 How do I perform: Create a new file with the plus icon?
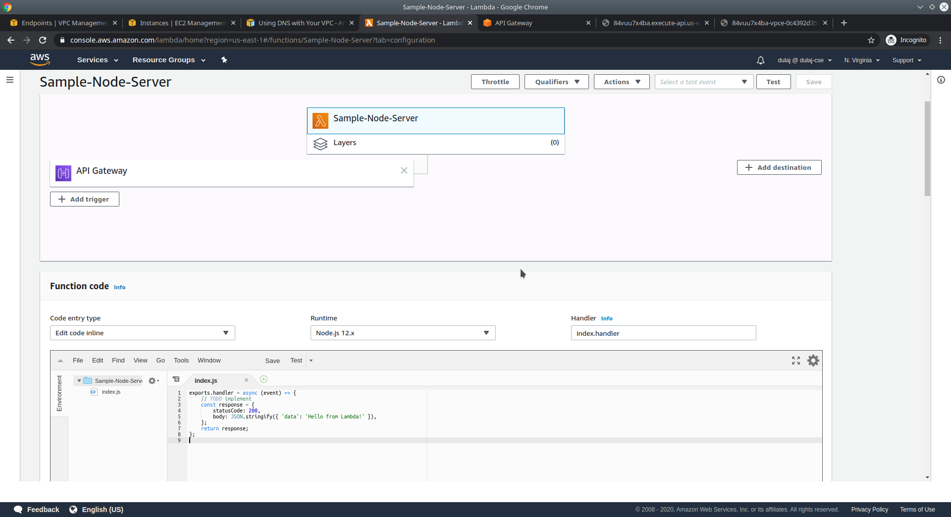coord(264,379)
